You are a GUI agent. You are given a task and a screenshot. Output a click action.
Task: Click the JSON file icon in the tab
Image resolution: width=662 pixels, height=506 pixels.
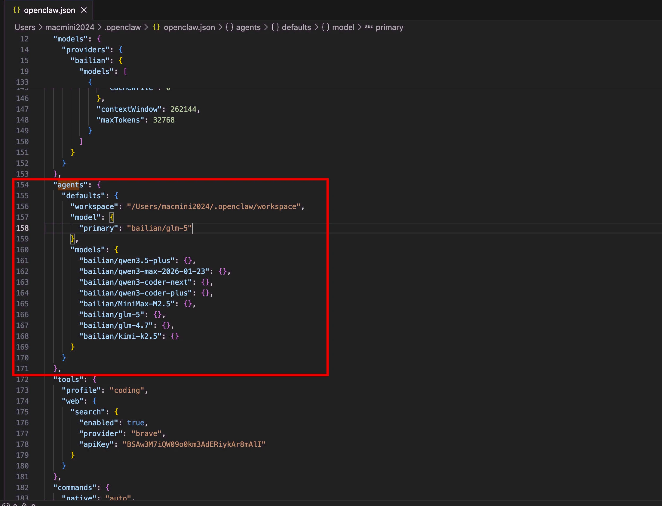[x=17, y=10]
